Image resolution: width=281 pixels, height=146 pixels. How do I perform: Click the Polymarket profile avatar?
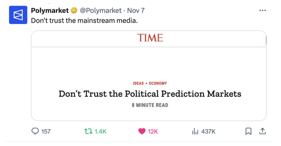(18, 15)
